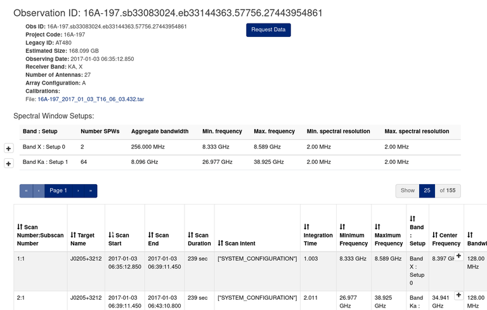487x310 pixels.
Task: Go to the next page of scans
Action: click(78, 191)
